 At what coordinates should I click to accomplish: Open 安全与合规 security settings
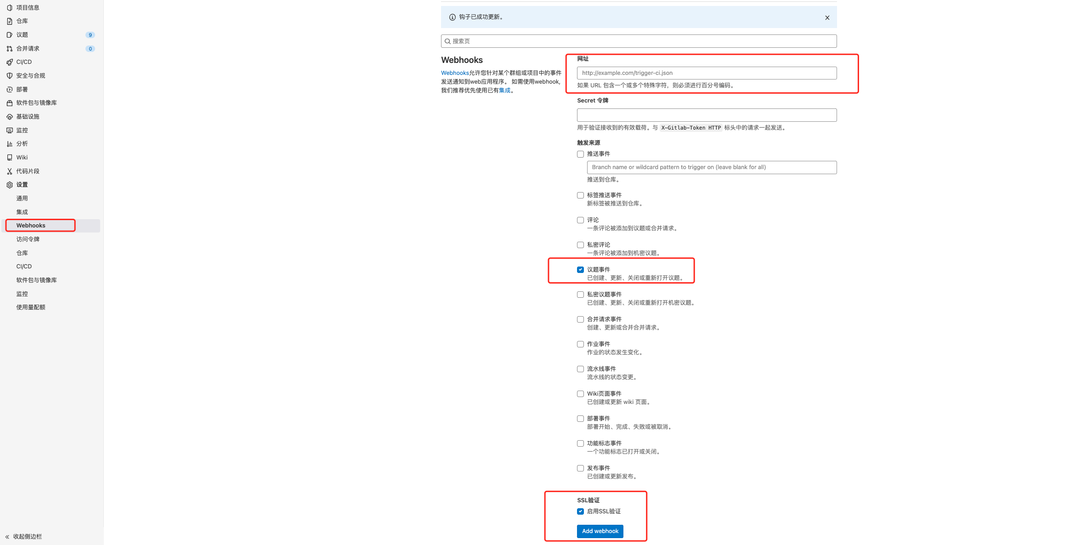click(10, 75)
